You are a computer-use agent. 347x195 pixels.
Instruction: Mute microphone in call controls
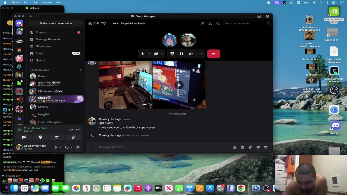tap(143, 54)
